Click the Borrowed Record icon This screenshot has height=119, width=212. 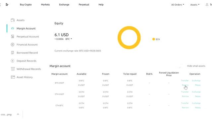click(x=13, y=53)
